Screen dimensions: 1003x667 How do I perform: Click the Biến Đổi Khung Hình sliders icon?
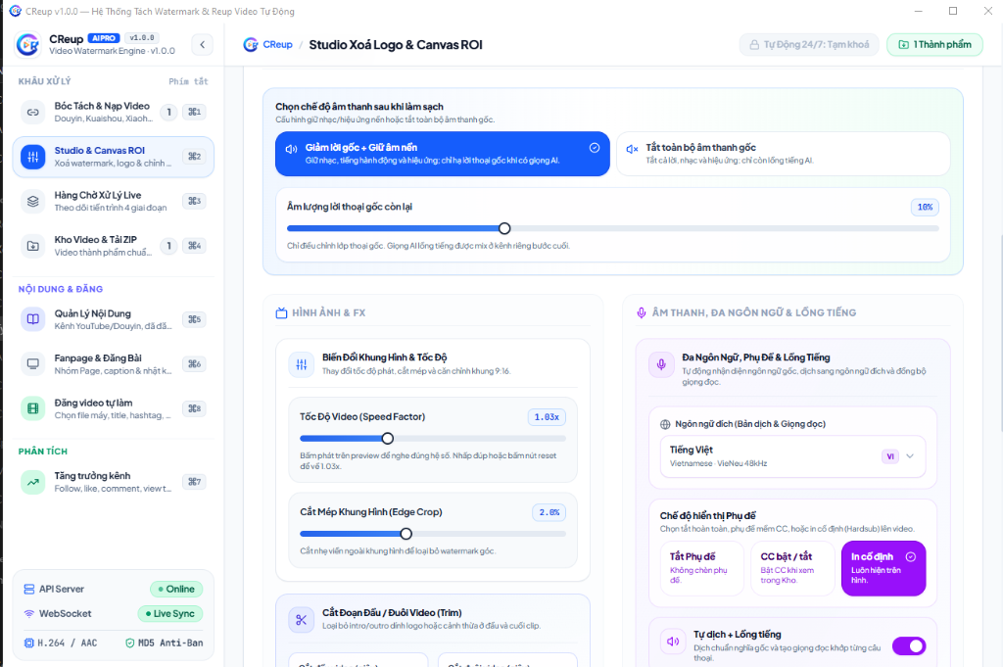pyautogui.click(x=302, y=364)
